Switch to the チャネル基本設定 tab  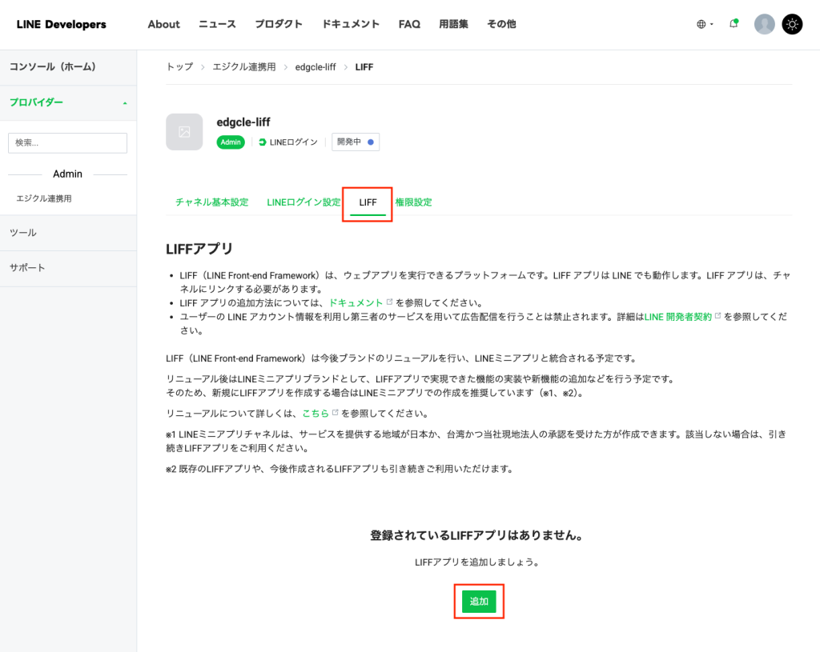pos(211,202)
